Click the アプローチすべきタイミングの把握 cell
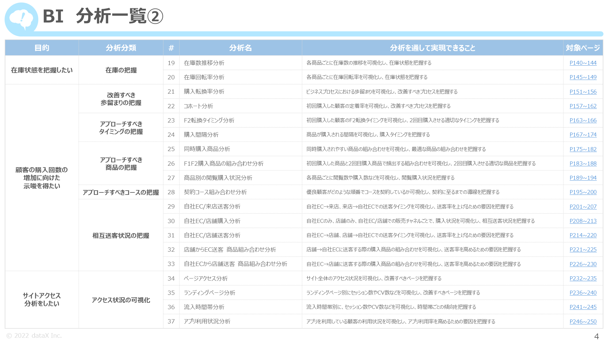 pos(121,128)
